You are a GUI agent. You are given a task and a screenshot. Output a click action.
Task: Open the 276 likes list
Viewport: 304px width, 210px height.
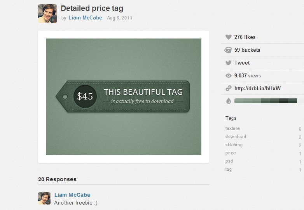click(x=245, y=37)
